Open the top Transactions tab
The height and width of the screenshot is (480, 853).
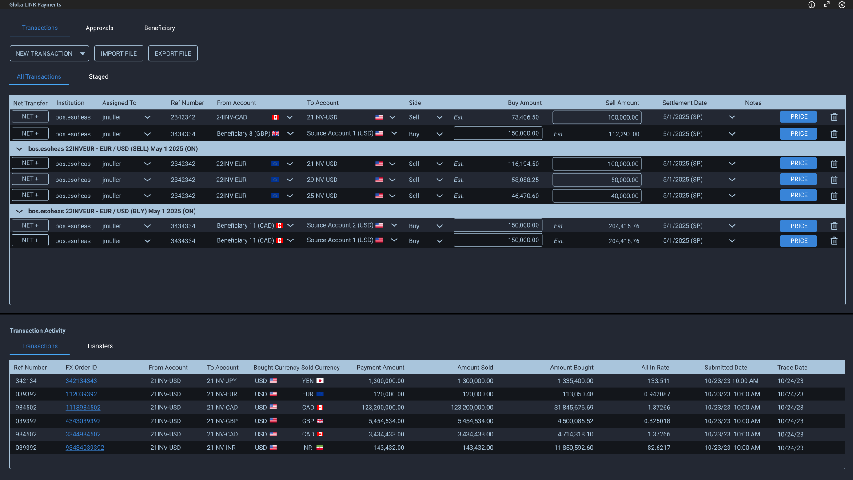click(x=40, y=28)
